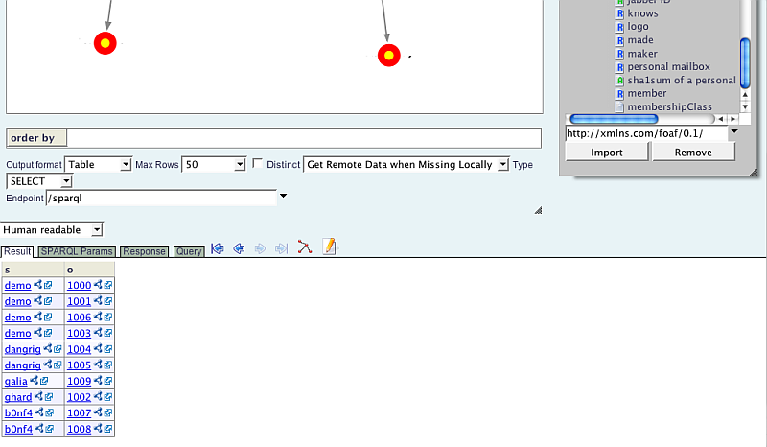Open external link icon beside 1004
767x447 pixels.
click(108, 348)
